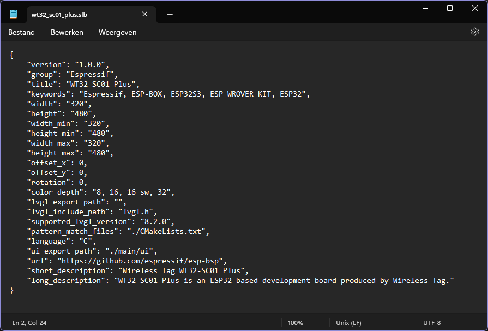
Task: Click the 100% zoom level indicator
Action: click(x=296, y=323)
